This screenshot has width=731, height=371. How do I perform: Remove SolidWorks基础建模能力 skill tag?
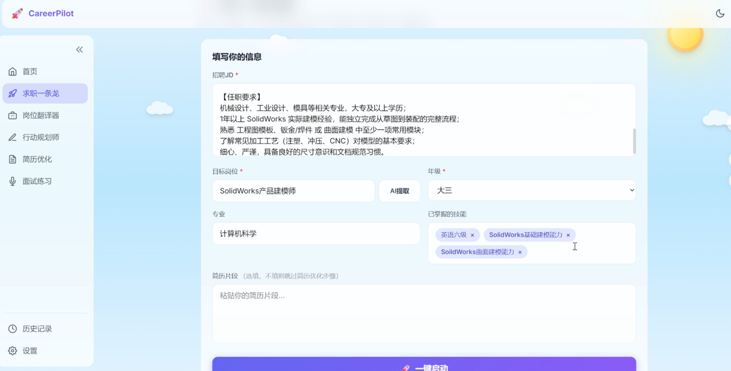click(568, 235)
